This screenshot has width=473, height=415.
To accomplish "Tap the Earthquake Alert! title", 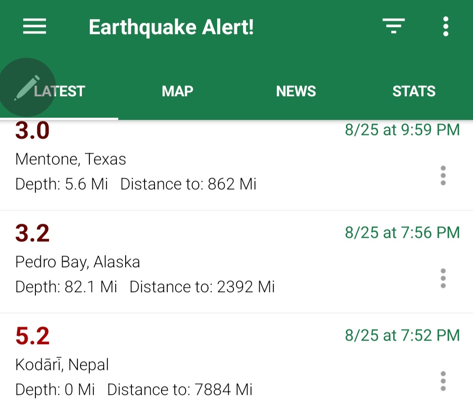I will [171, 28].
